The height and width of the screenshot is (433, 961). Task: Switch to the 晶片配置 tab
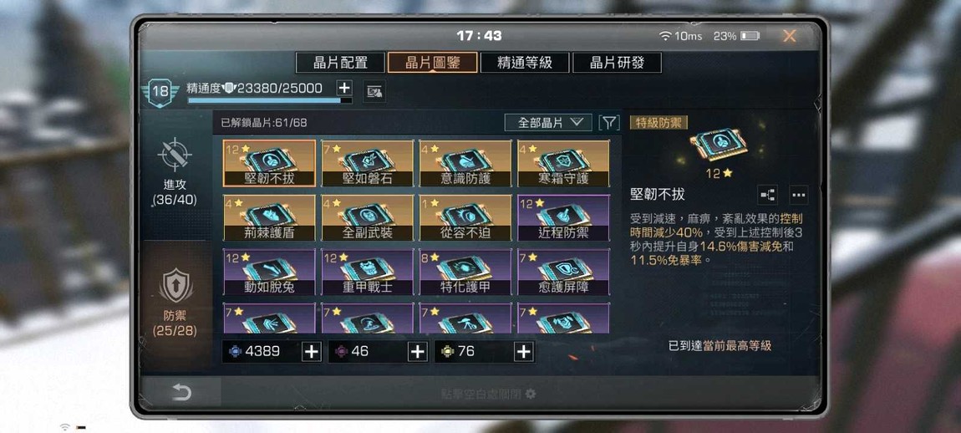coord(340,63)
